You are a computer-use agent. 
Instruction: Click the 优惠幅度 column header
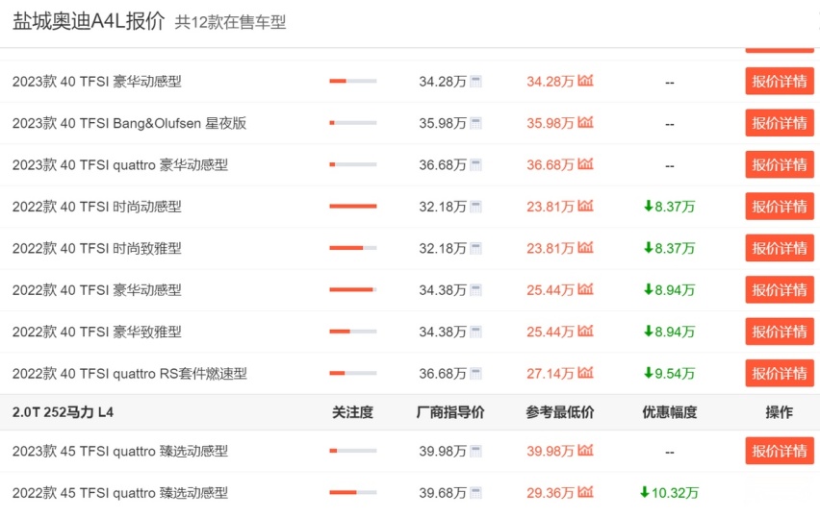pos(670,412)
